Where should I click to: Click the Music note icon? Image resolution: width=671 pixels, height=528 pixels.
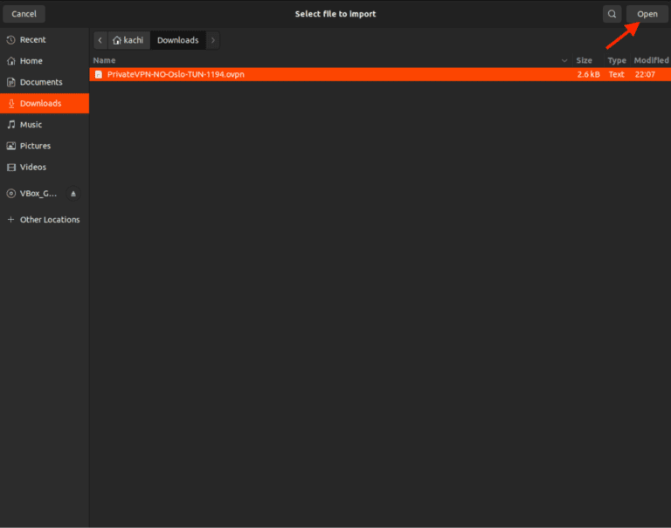pyautogui.click(x=10, y=125)
